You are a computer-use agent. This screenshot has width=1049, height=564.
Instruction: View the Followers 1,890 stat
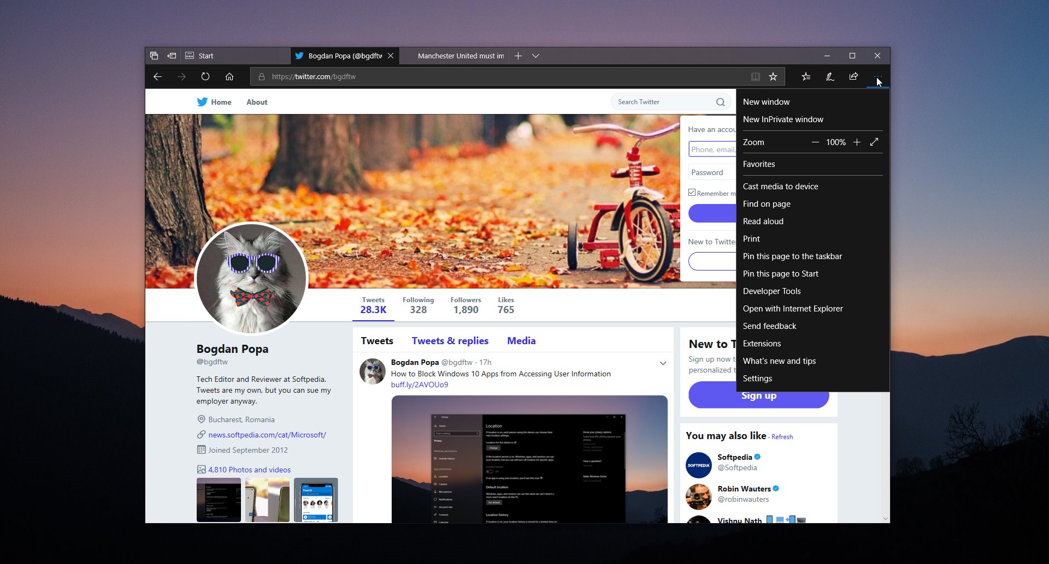click(x=465, y=305)
